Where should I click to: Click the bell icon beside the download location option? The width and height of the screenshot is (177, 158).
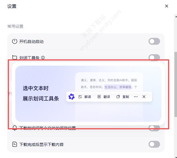[x=15, y=128]
